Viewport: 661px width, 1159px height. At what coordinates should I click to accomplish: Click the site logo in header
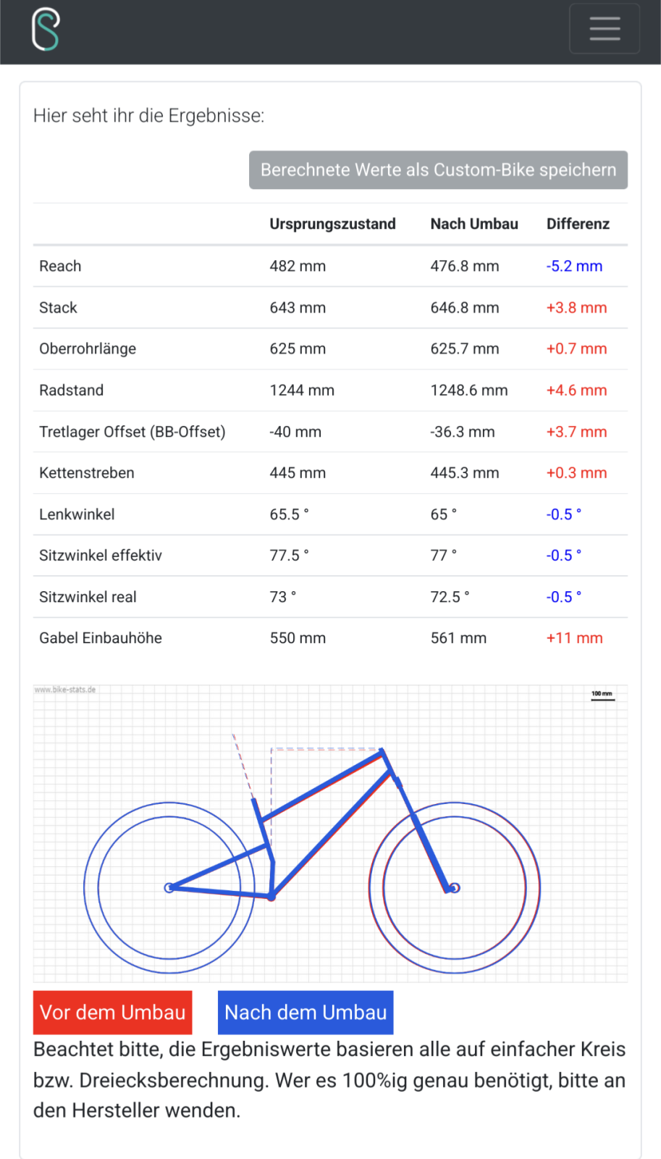click(x=46, y=29)
